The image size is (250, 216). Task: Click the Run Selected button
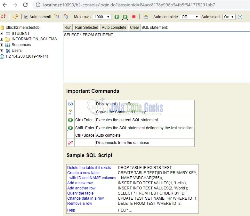pyautogui.click(x=86, y=28)
